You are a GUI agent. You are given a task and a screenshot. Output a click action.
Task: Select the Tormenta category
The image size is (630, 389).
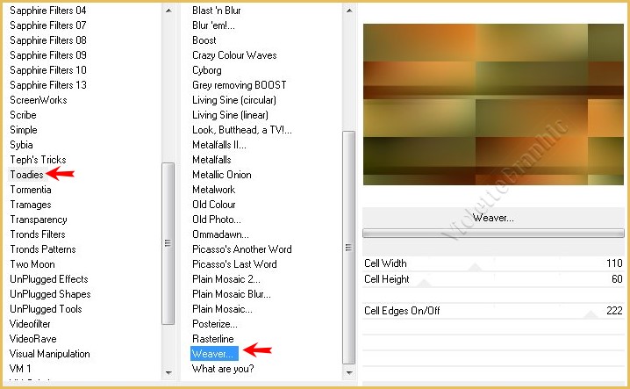coord(31,190)
